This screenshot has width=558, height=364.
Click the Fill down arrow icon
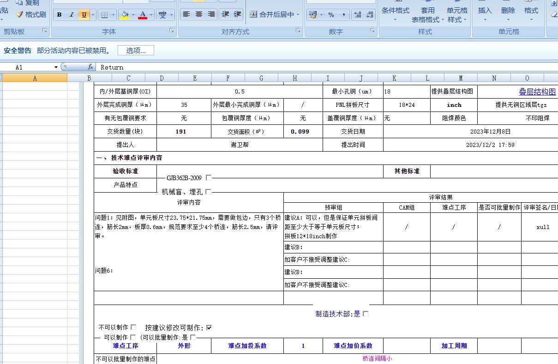click(x=555, y=3)
